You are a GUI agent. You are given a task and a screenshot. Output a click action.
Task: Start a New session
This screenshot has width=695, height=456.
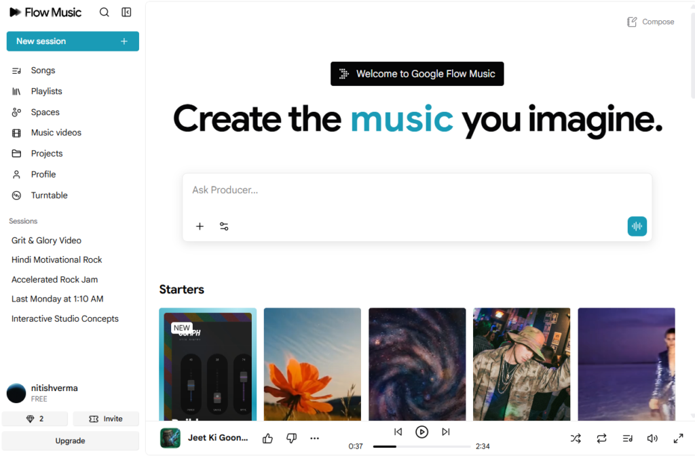coord(72,41)
